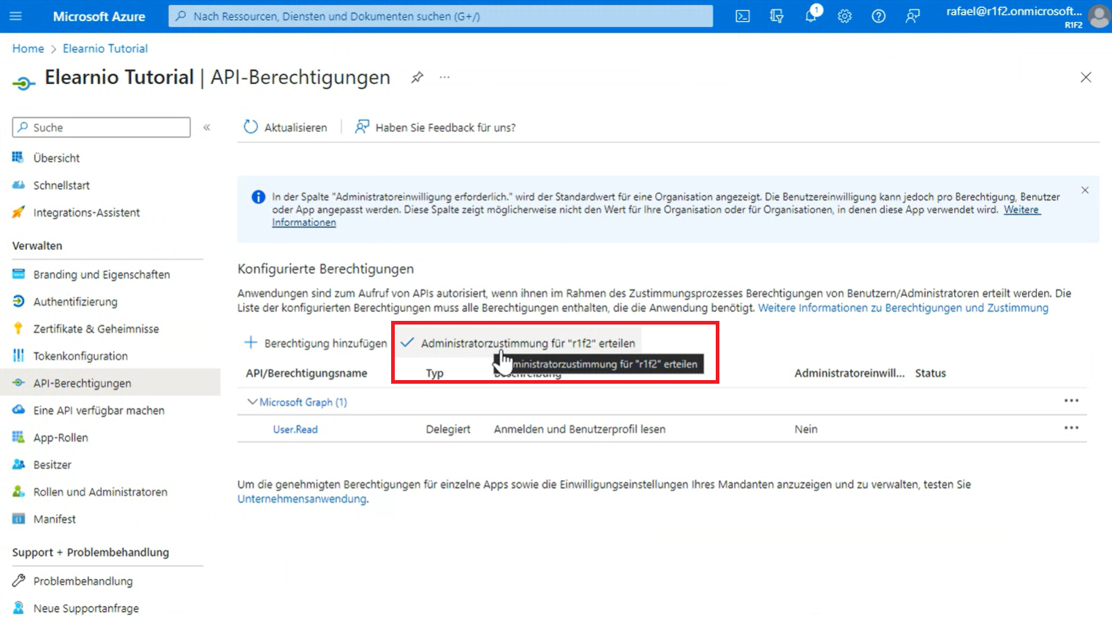Open Tokenkonfiguration

80,356
